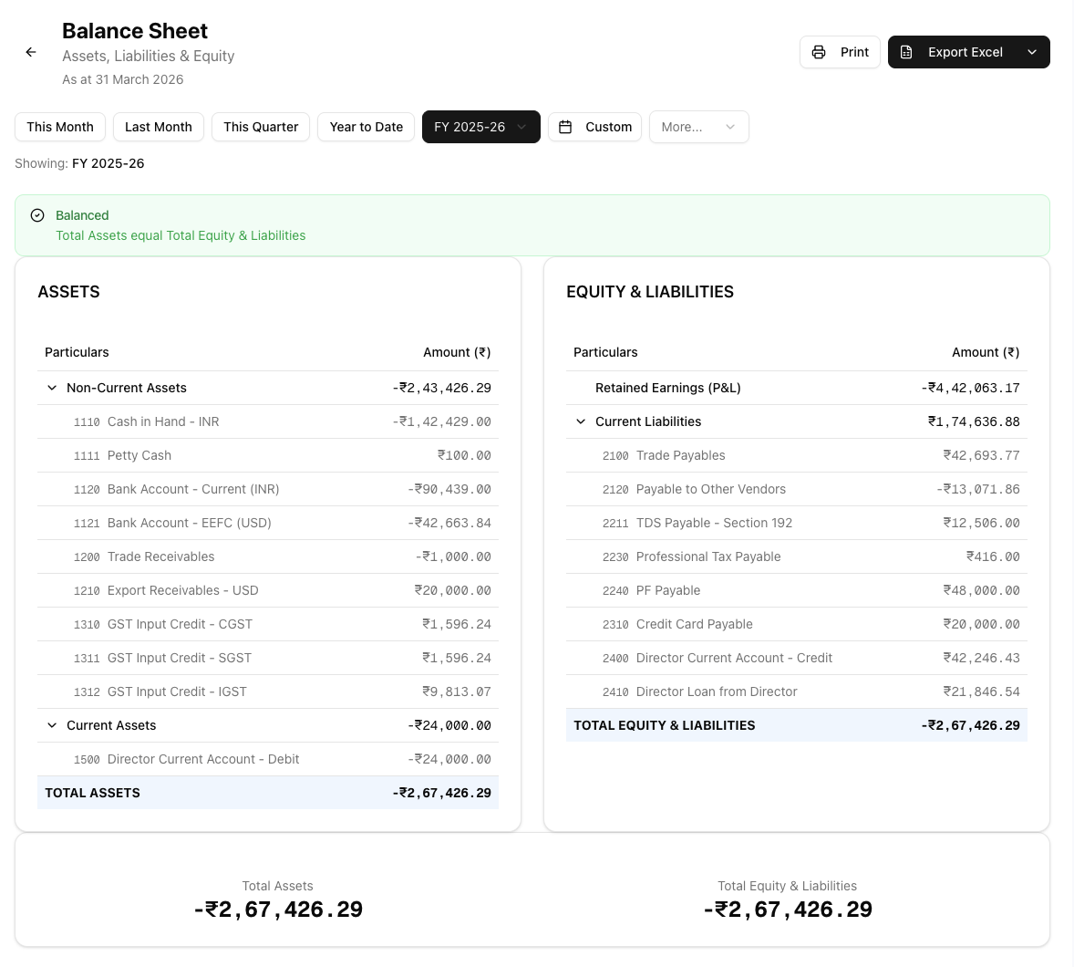Open the Custom date range button
This screenshot has width=1074, height=967.
pos(595,127)
